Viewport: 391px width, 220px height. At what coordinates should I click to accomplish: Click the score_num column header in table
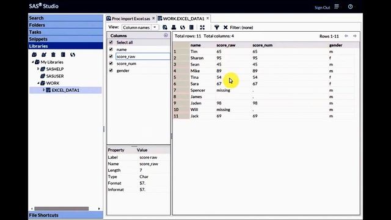pos(262,45)
